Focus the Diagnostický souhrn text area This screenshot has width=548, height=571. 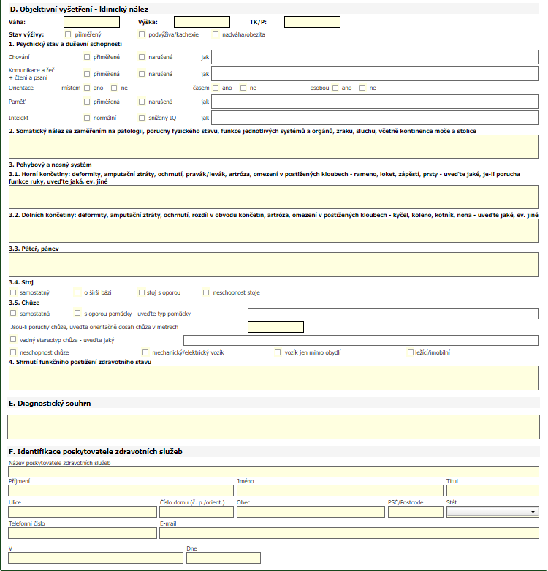coord(274,427)
